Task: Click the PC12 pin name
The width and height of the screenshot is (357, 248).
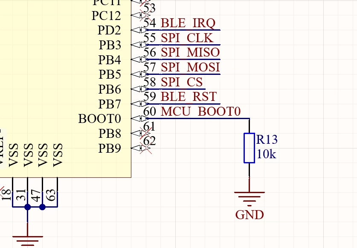Action: 106,16
